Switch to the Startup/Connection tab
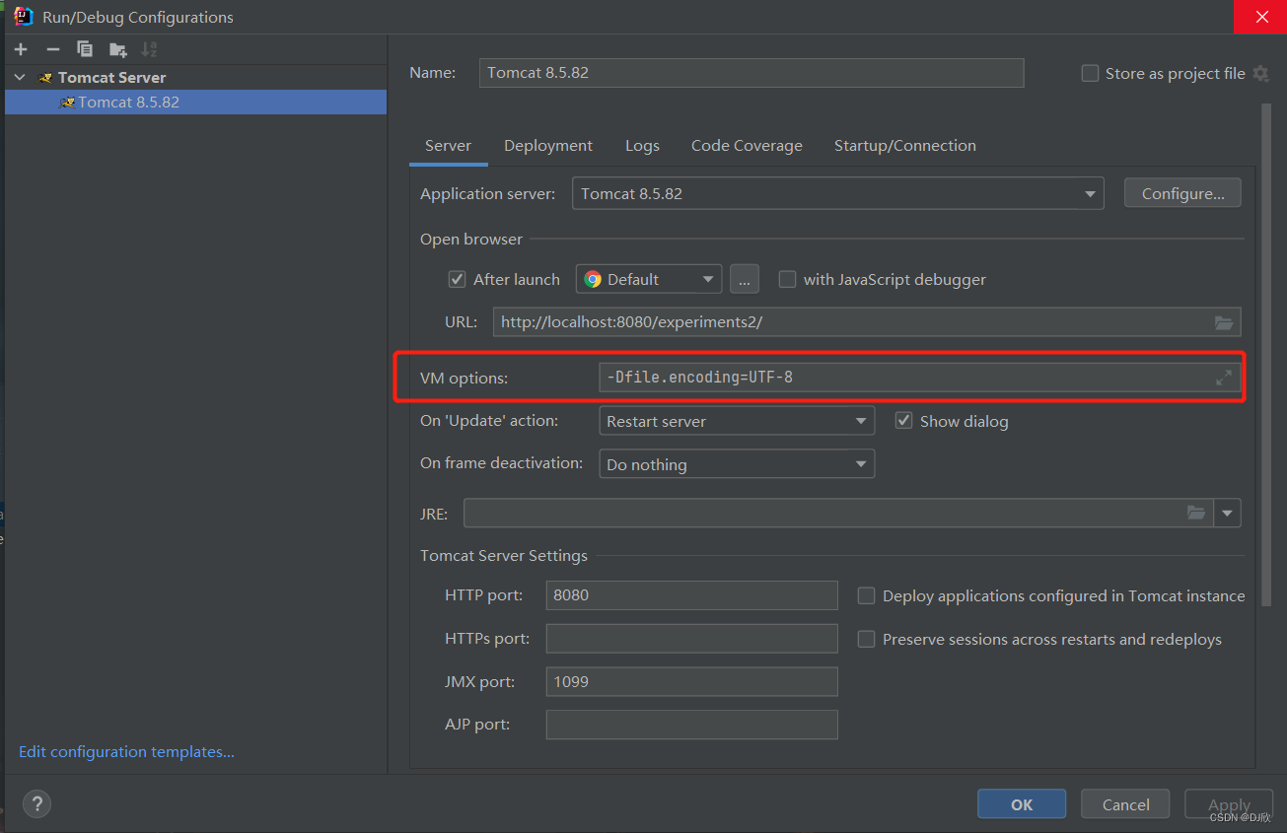 click(905, 146)
